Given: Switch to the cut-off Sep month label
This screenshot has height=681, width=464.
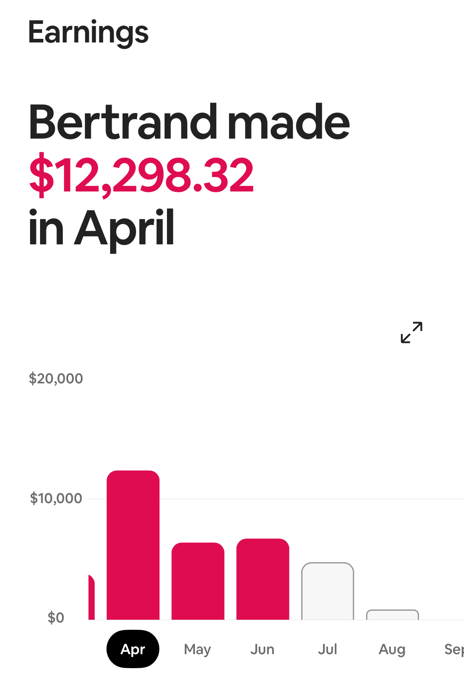Looking at the screenshot, I should (x=454, y=649).
